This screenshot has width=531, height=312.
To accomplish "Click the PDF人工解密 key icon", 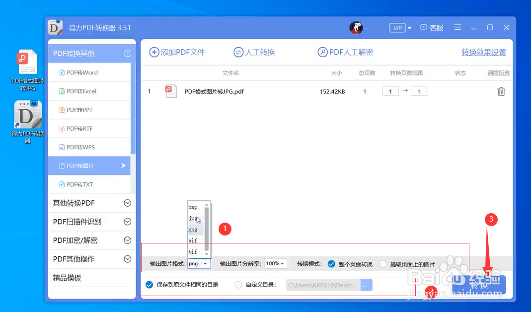I will [x=322, y=52].
